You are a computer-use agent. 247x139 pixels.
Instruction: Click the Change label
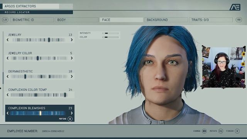coord(197,131)
